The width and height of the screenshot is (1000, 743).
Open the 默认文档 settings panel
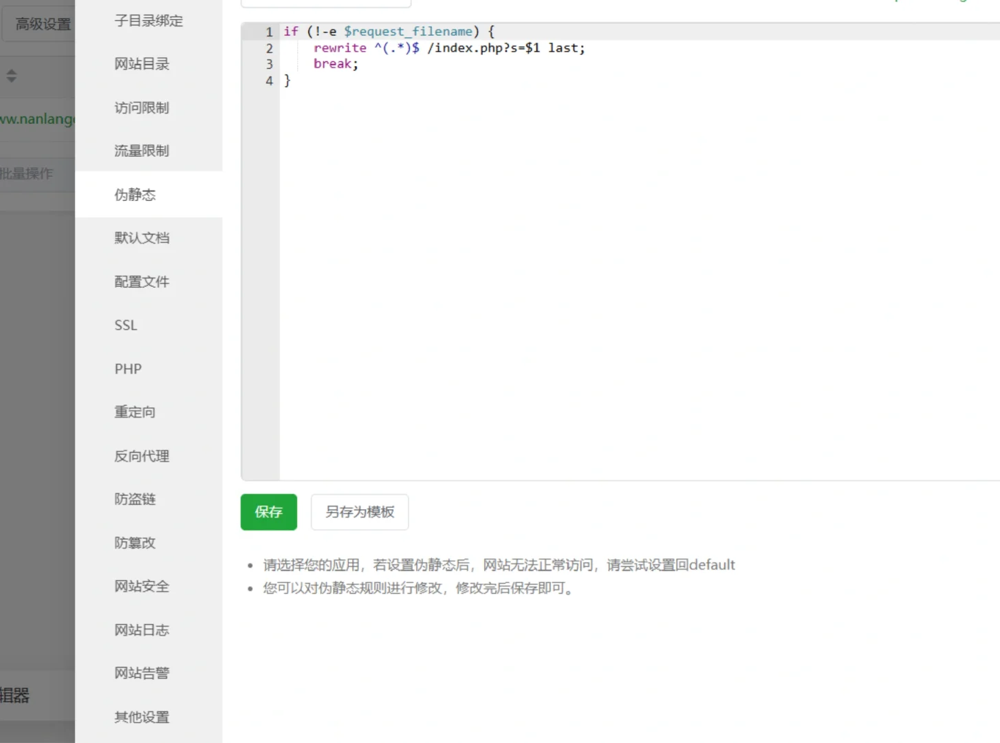(x=141, y=237)
